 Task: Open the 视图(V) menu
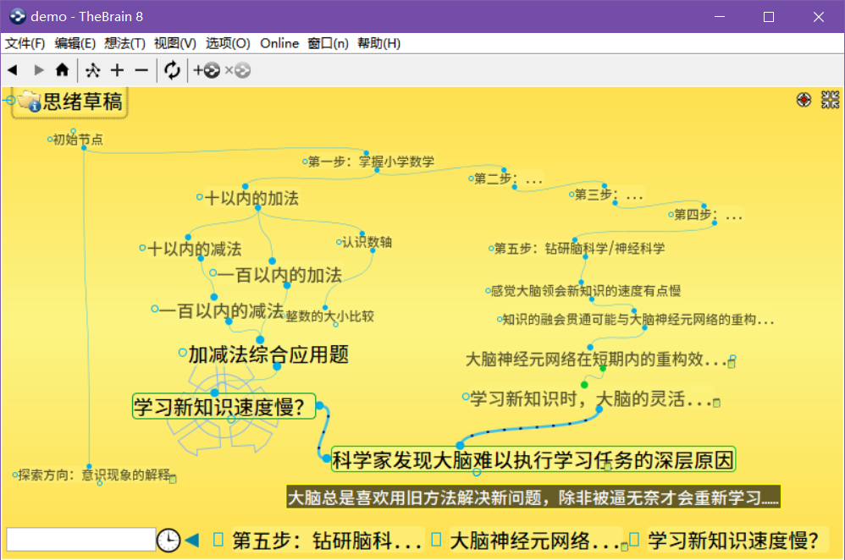174,43
